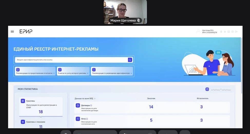Open the calendar date range icon

(207, 89)
